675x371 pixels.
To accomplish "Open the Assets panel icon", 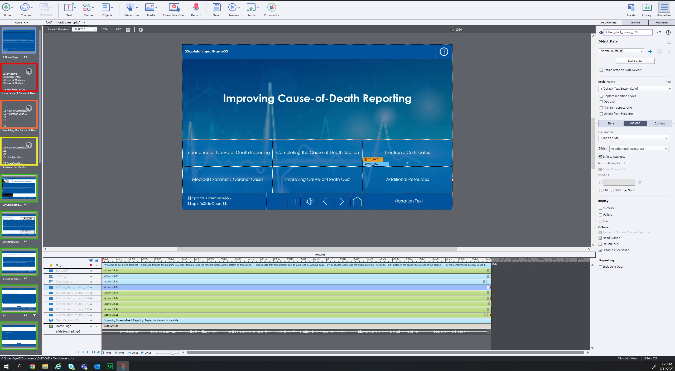I will [x=631, y=8].
